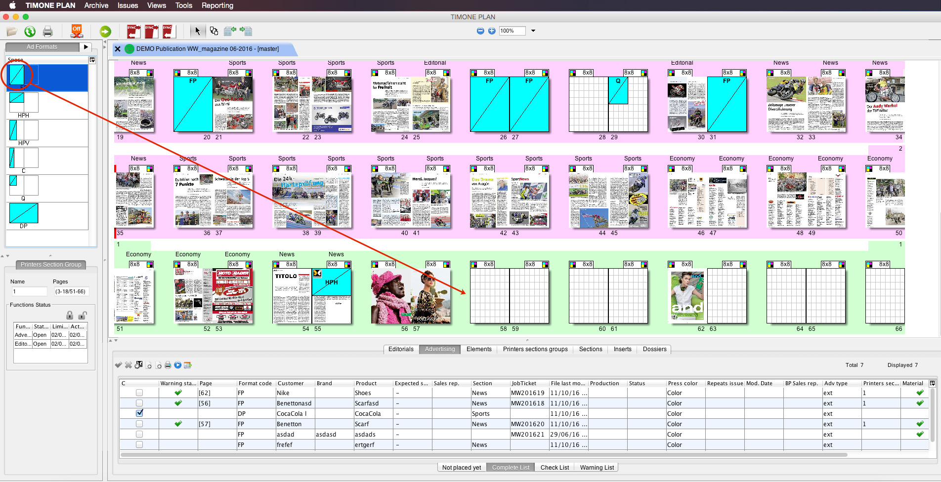This screenshot has height=482, width=941.
Task: Open the Apple menu
Action: point(12,5)
